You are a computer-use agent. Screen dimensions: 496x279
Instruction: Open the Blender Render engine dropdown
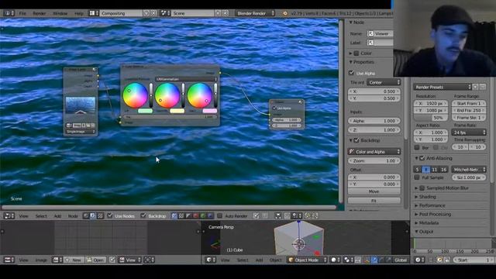(255, 13)
